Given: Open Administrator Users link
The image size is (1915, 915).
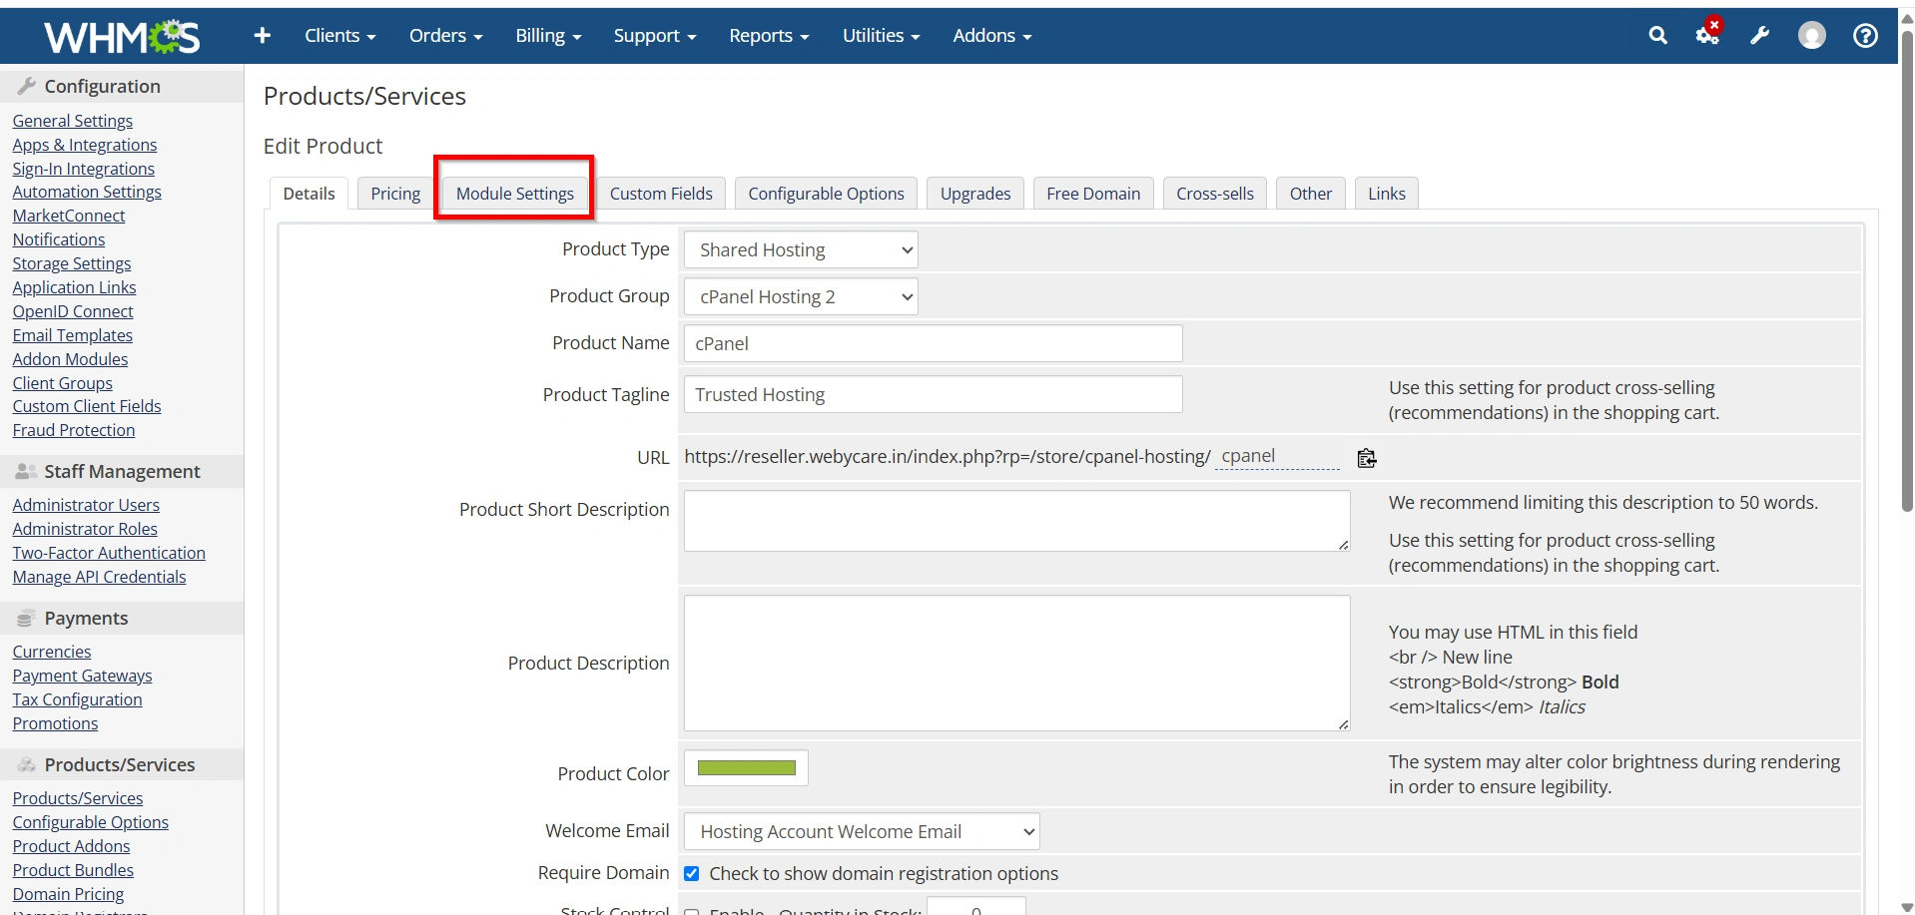Looking at the screenshot, I should [x=86, y=505].
